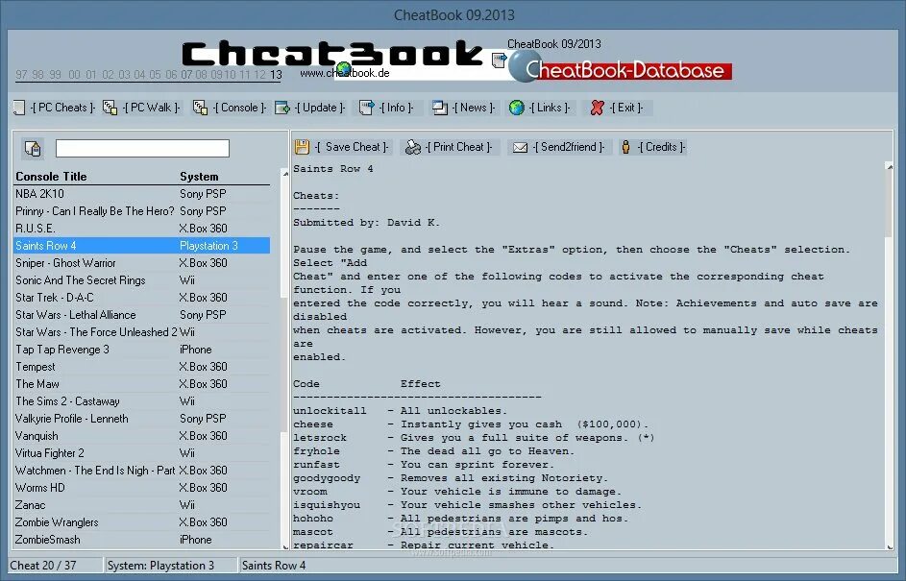This screenshot has width=906, height=581.
Task: Click the Send2friend envelope icon
Action: (520, 148)
